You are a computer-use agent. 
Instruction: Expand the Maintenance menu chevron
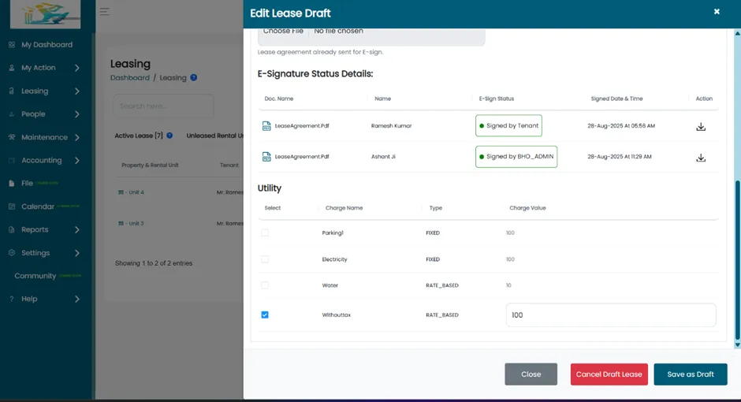[77, 137]
